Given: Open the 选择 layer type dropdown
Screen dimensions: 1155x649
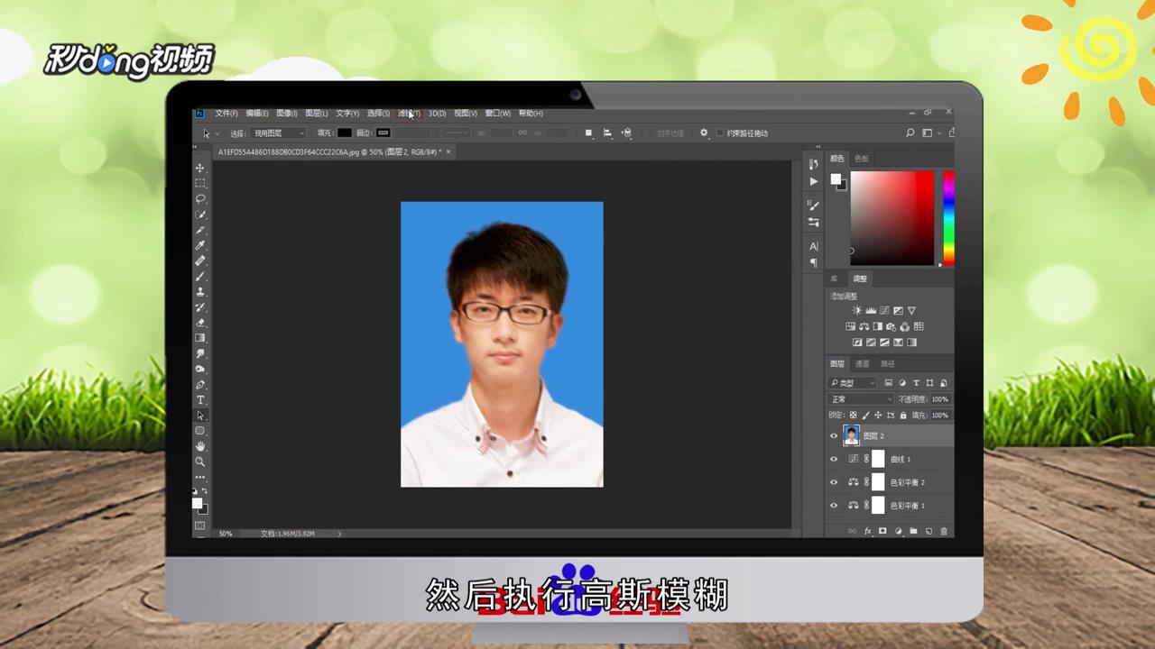Looking at the screenshot, I should click(x=279, y=133).
